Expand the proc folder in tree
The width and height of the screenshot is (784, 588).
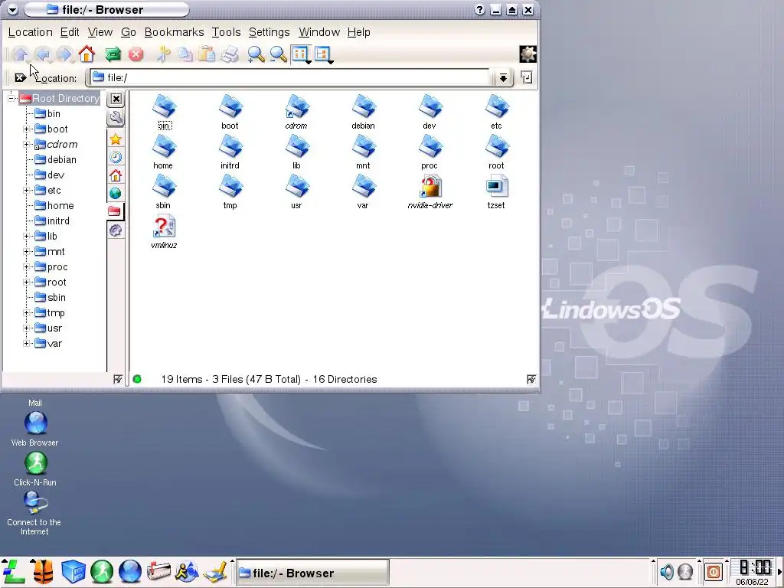tap(27, 267)
